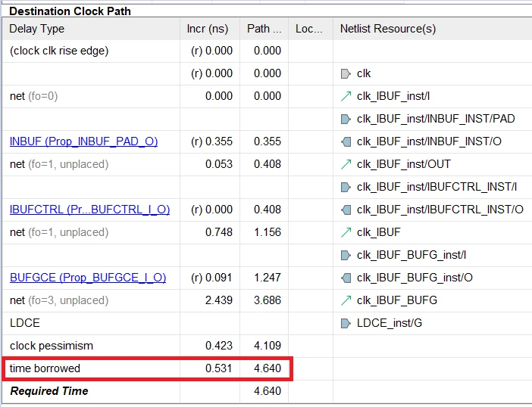Open the IBUFCTRL delay type link
Image resolution: width=532 pixels, height=407 pixels.
pos(89,210)
